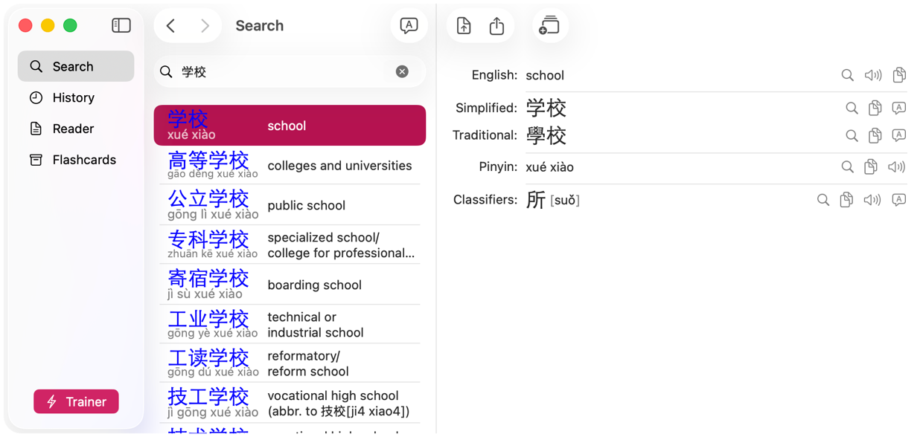Search using the Classifiers row magnifier
The height and width of the screenshot is (437, 923).
(x=823, y=200)
